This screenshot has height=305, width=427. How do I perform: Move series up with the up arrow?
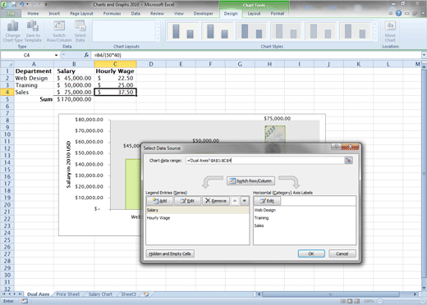235,201
